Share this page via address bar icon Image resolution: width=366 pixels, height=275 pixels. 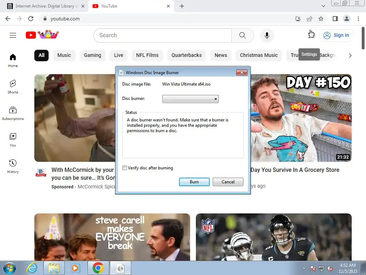(x=310, y=19)
